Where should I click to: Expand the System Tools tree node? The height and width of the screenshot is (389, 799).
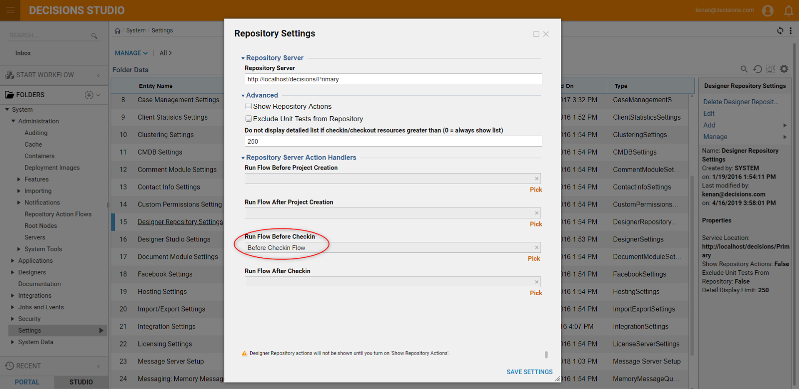[19, 249]
